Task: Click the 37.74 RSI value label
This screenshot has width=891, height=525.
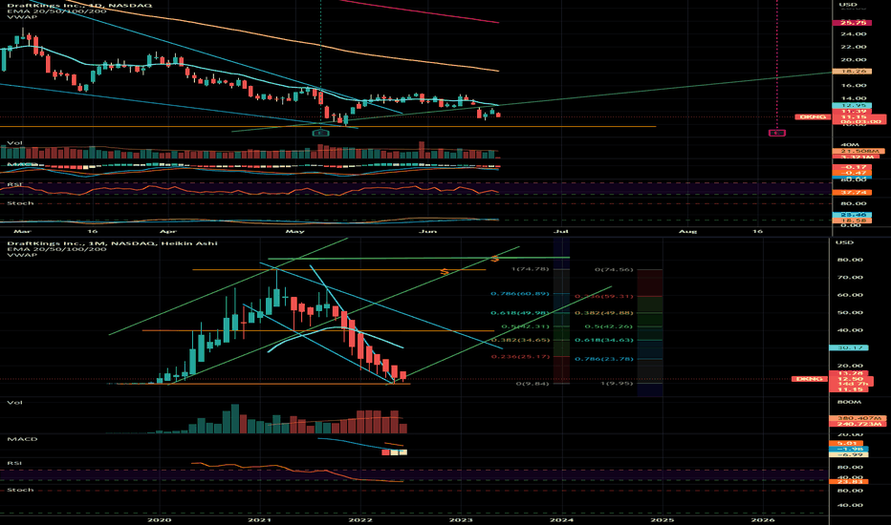Action: coord(852,193)
